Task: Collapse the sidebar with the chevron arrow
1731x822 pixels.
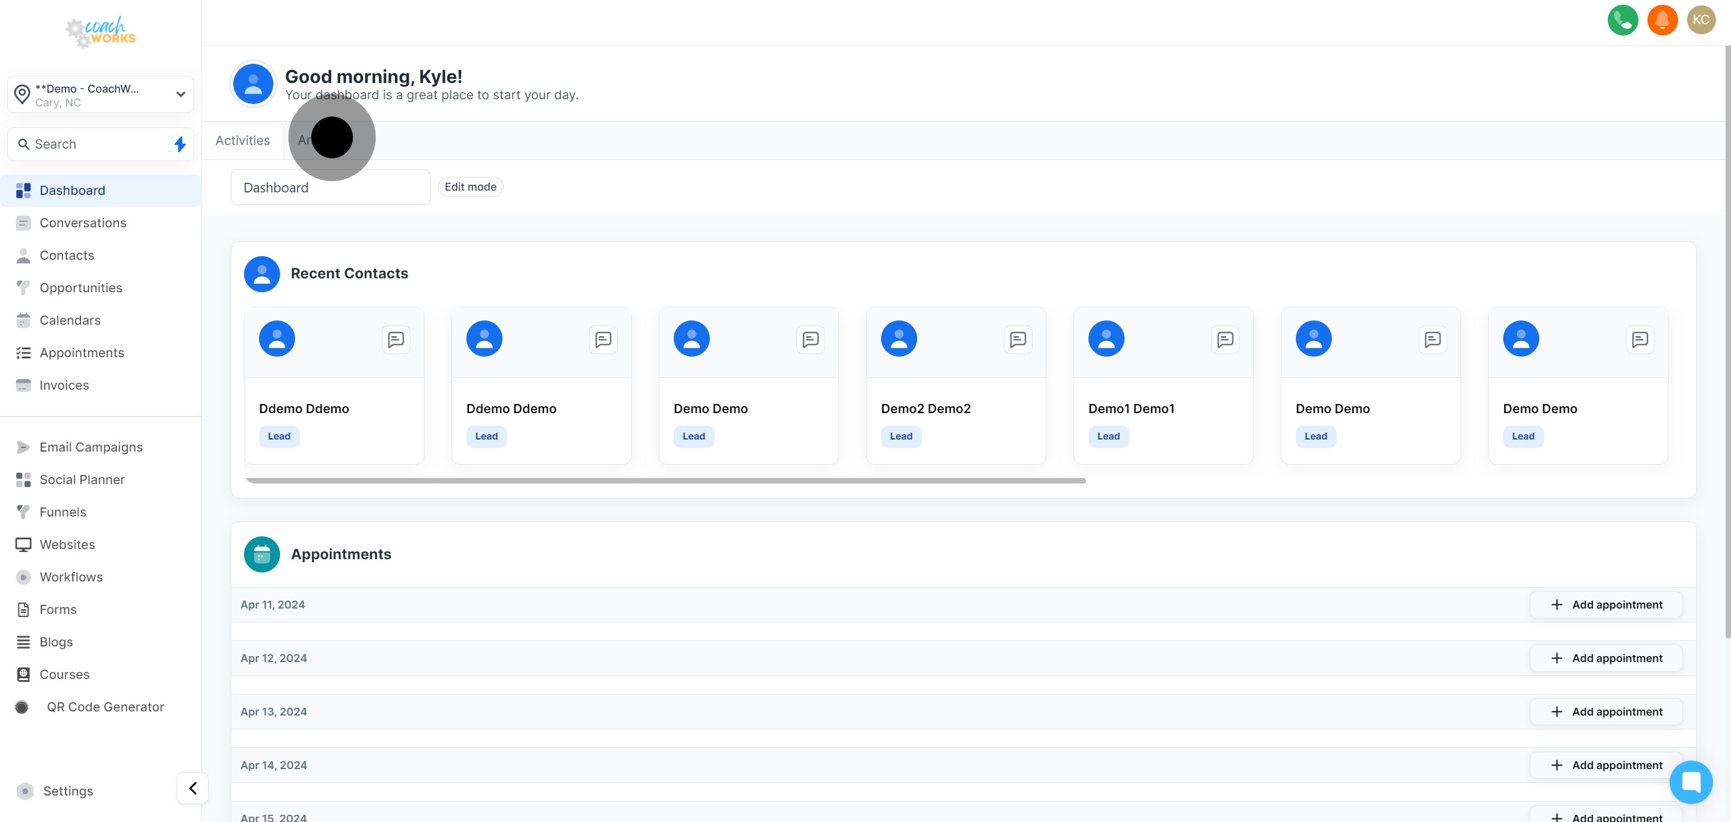Action: (x=193, y=788)
